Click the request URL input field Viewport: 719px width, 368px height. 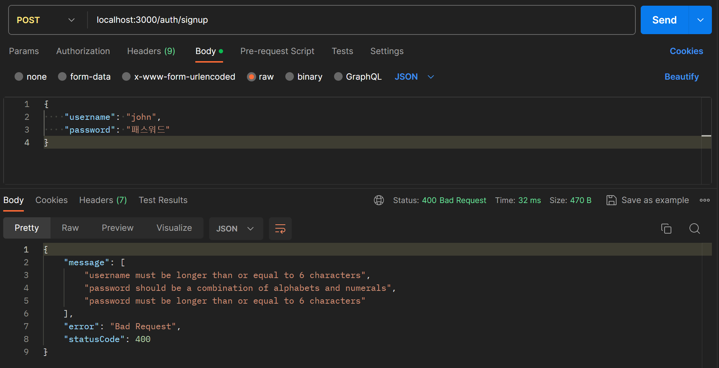click(x=356, y=20)
